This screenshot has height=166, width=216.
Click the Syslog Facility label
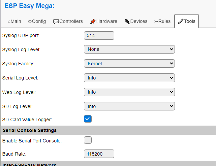pos(18,64)
